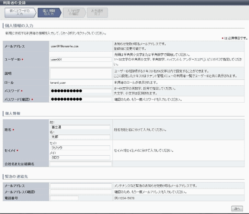Click the 姓 field containing 富士通

coord(80,127)
